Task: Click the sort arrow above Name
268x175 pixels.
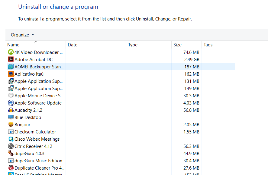Action: (36, 42)
